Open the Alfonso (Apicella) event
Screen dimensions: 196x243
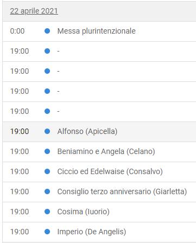coord(87,131)
